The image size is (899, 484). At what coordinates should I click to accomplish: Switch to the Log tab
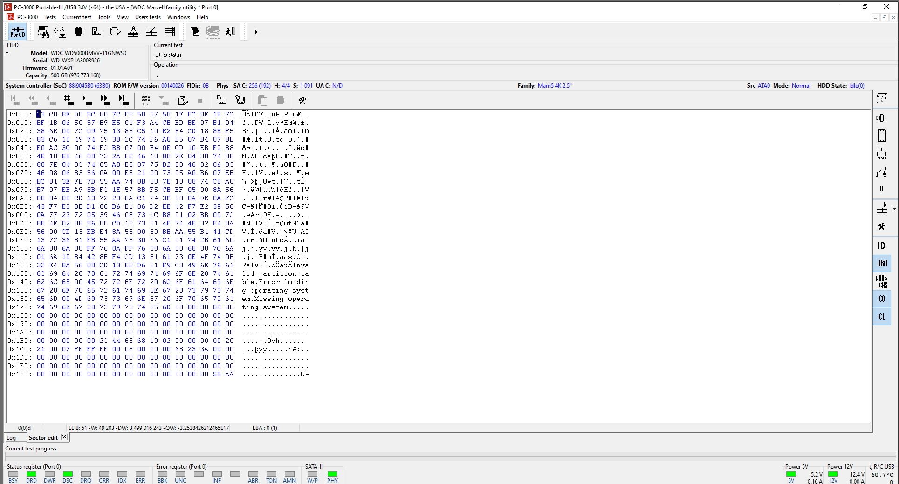(11, 438)
